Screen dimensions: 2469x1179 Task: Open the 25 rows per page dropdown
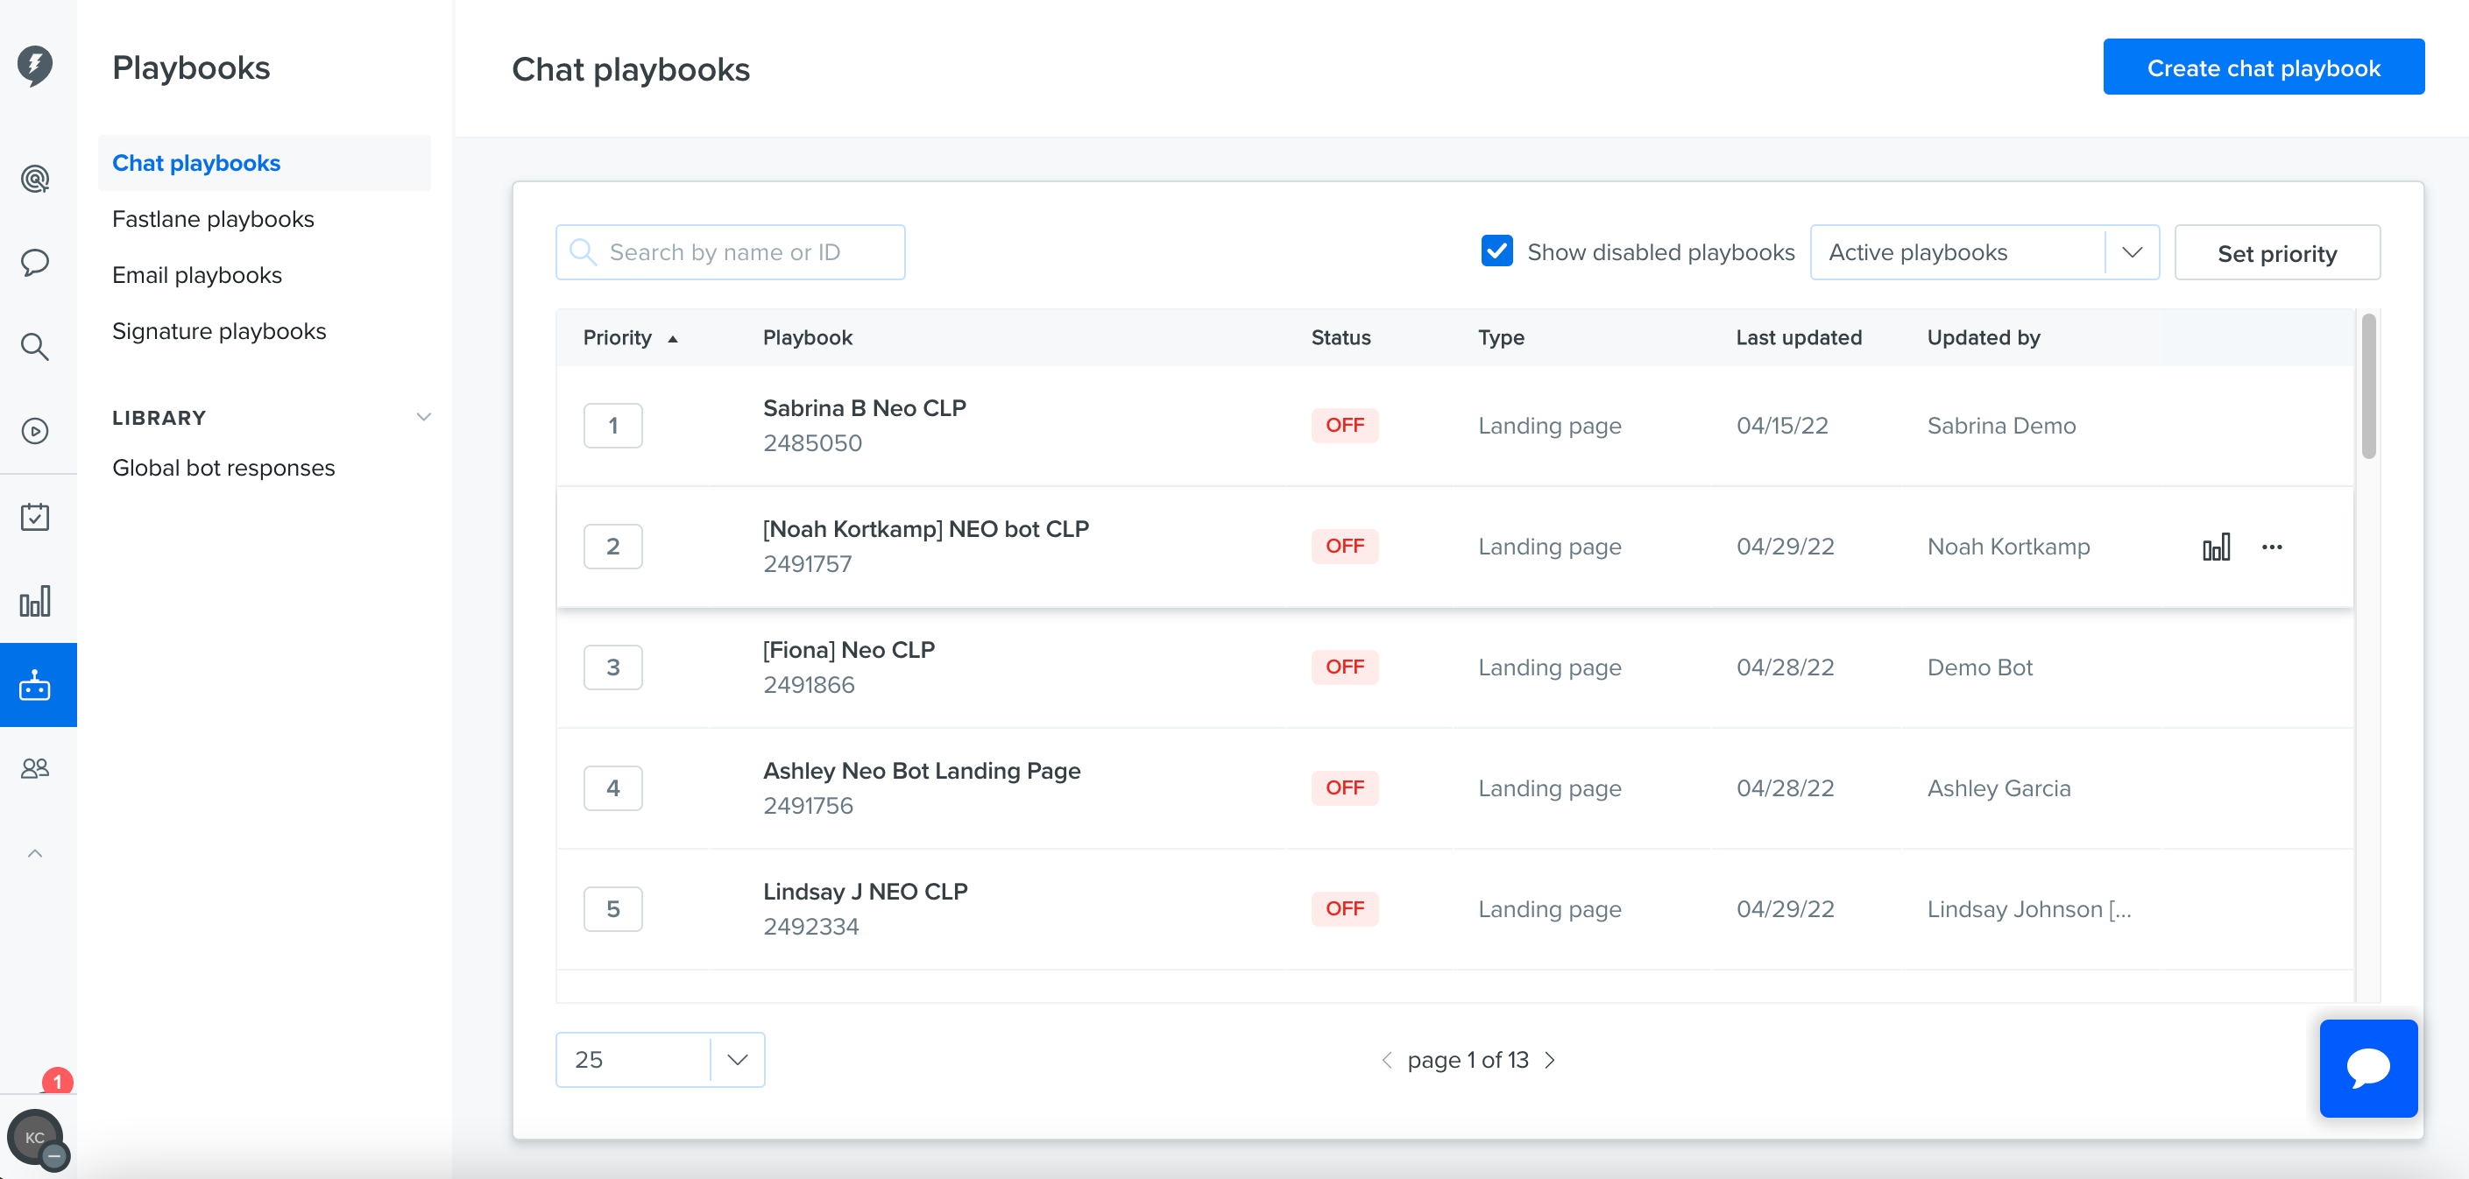point(660,1059)
